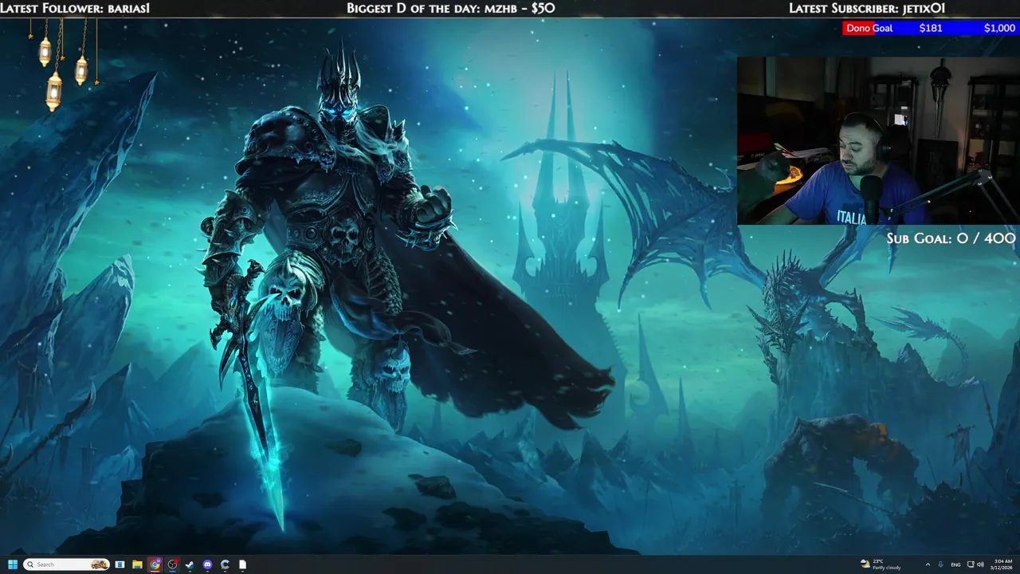Image resolution: width=1020 pixels, height=574 pixels.
Task: Click 'Biggest D of the day' text
Action: (x=414, y=8)
